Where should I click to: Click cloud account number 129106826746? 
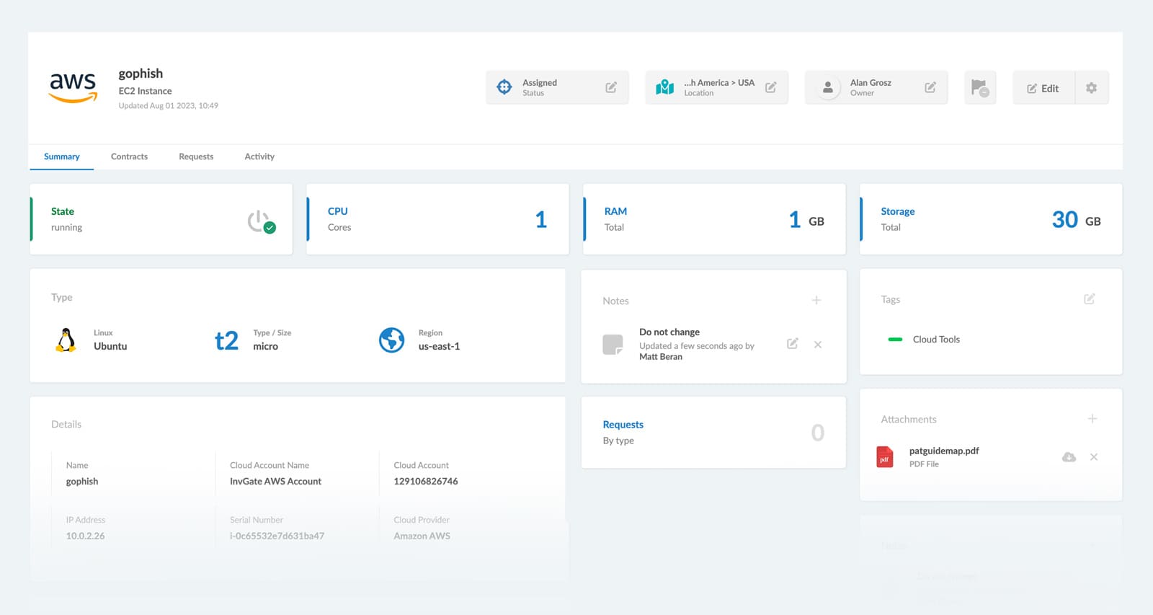426,481
